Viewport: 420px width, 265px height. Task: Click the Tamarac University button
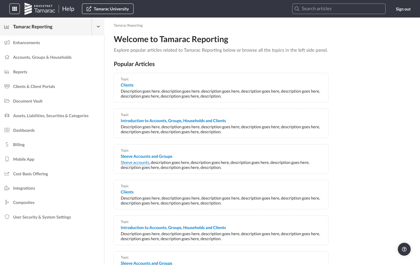(x=108, y=9)
